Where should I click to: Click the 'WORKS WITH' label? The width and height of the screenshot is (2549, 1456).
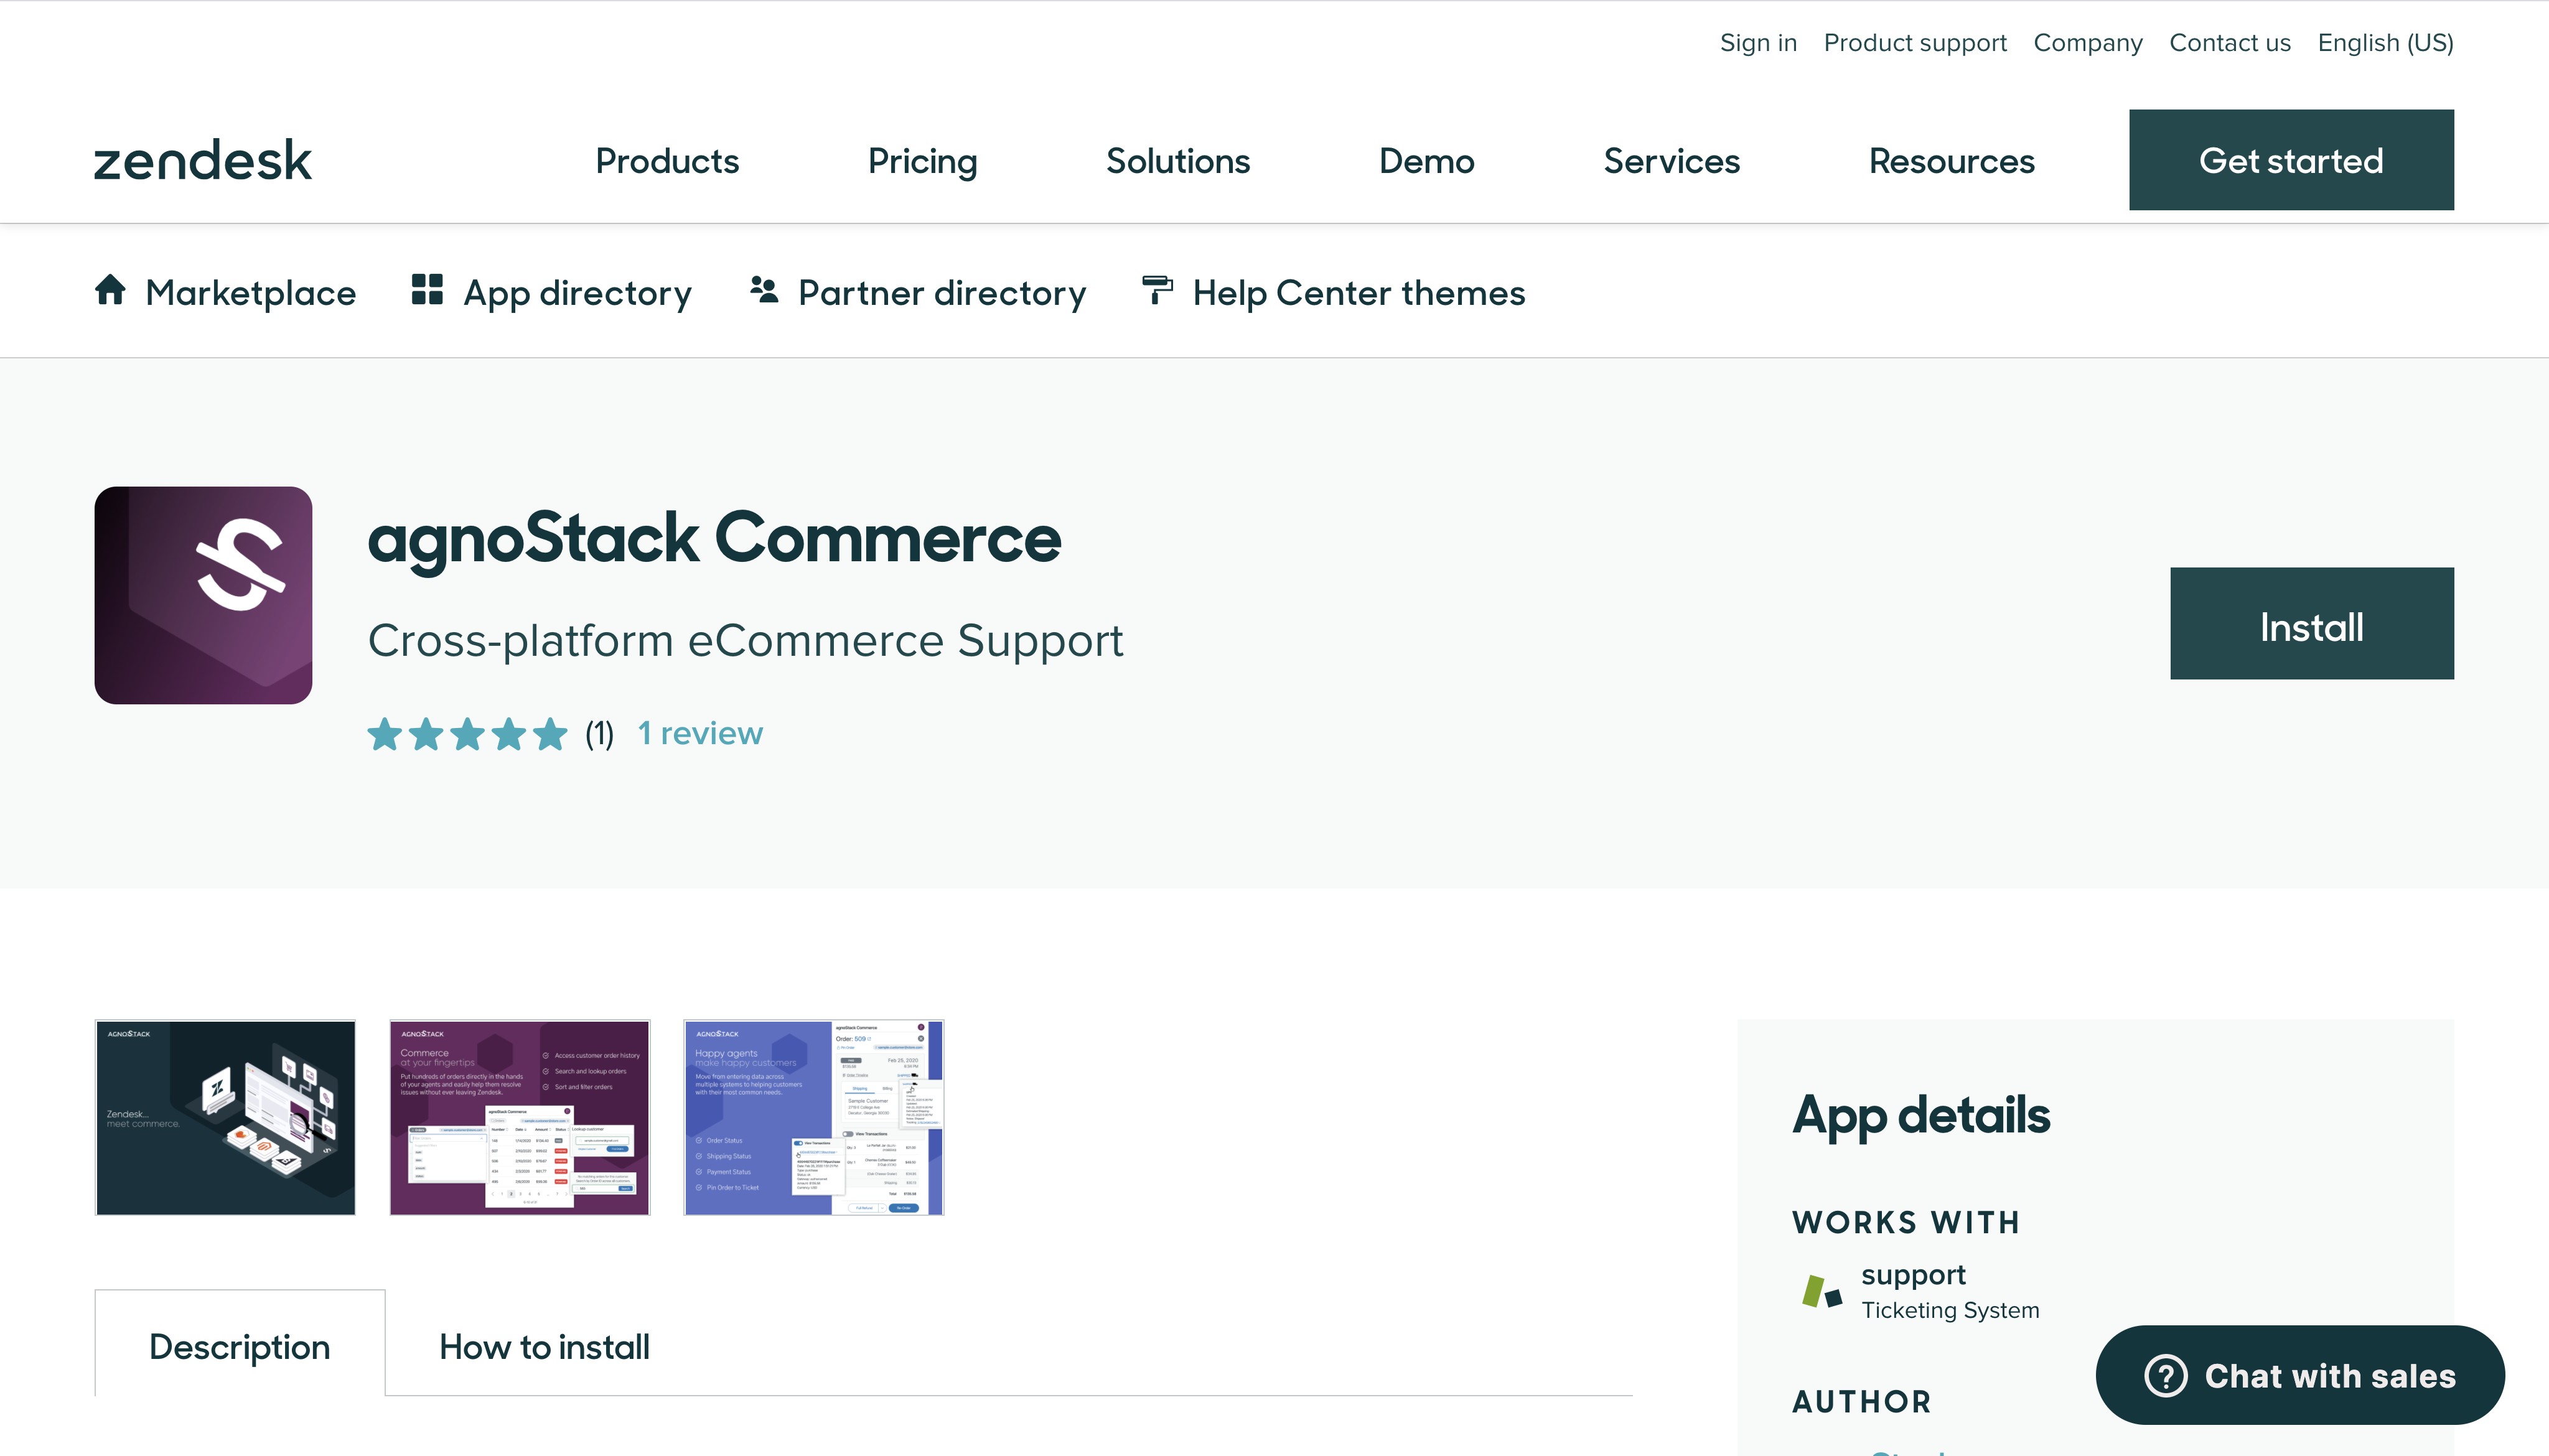click(1905, 1222)
